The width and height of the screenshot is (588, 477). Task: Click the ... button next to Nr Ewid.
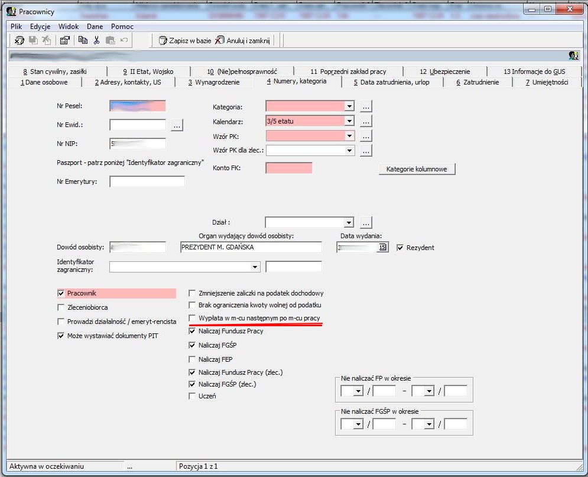pyautogui.click(x=177, y=125)
